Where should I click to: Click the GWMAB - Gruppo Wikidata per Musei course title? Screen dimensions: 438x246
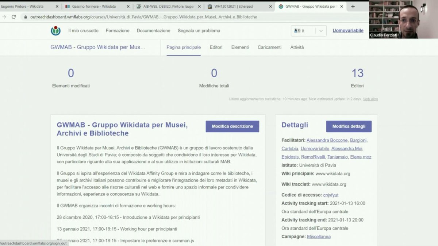point(98,47)
